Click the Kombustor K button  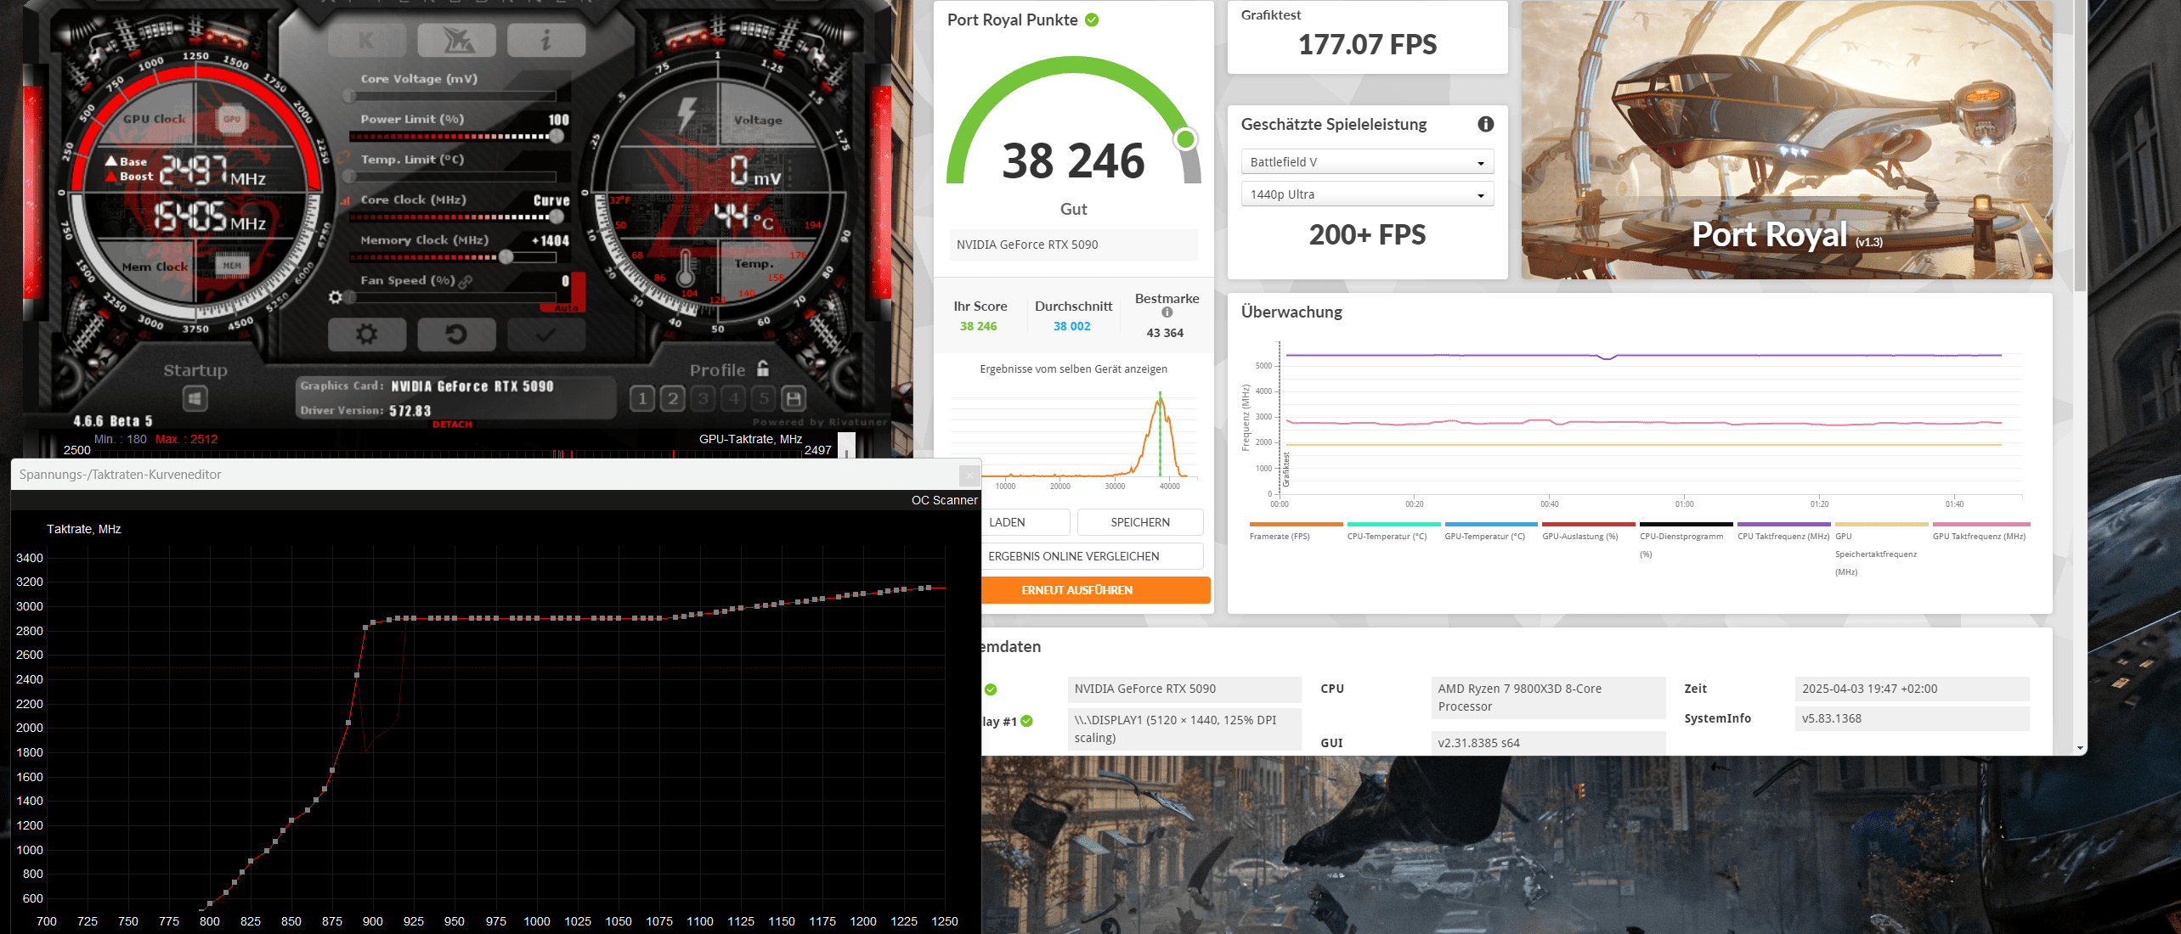point(366,40)
